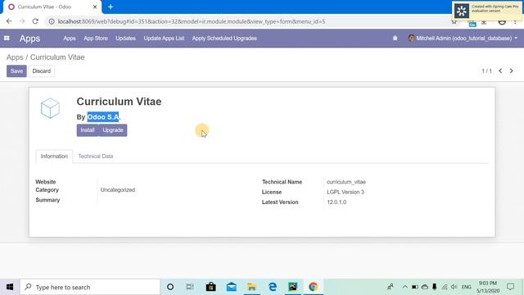Open File Explorer from taskbar
Screen dimensions: 524x295
click(251, 287)
